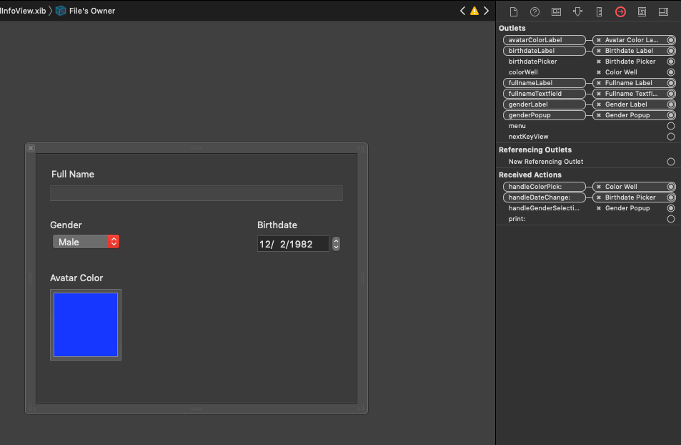
Task: Open the Gender popup showing Male
Action: click(x=86, y=242)
